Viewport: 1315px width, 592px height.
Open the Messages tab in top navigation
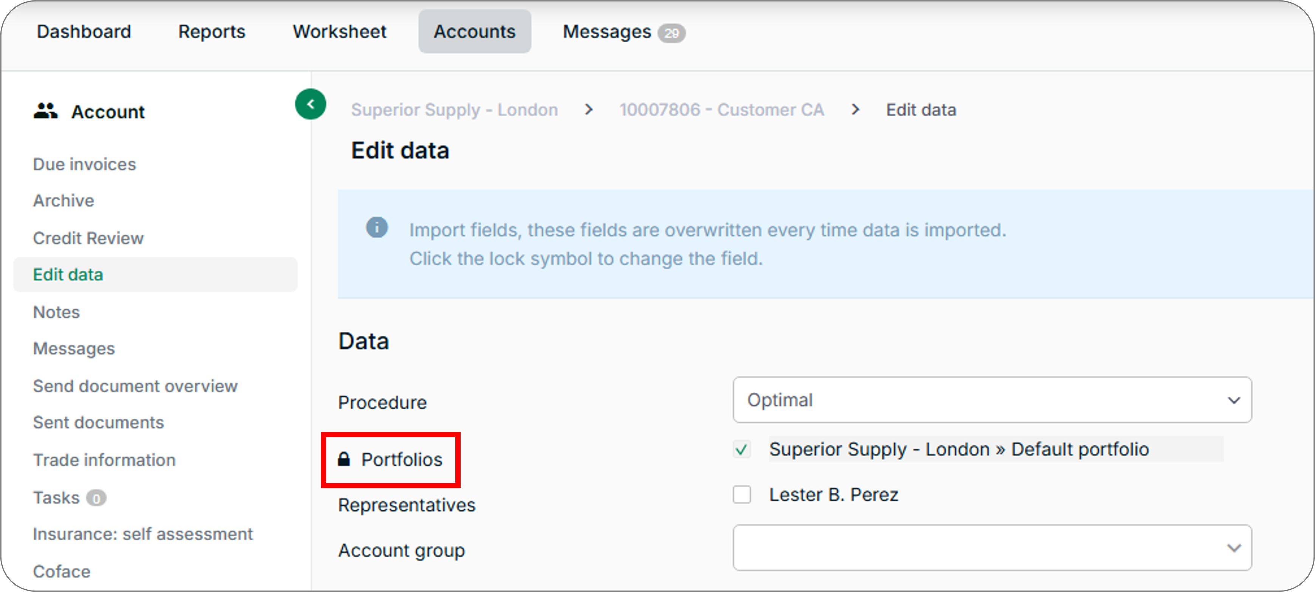click(x=607, y=32)
